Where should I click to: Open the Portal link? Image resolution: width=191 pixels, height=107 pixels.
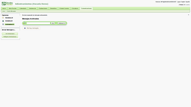181,5
